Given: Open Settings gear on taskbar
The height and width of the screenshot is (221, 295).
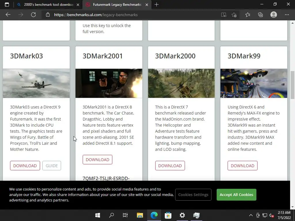Looking at the screenshot, I should click(182, 215).
